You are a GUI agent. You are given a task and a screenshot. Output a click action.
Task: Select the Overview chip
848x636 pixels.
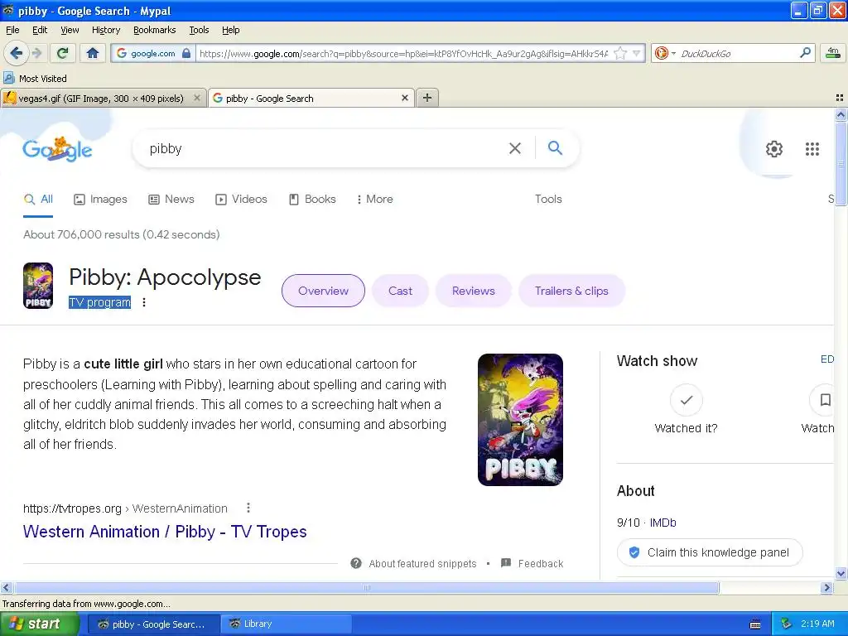(x=324, y=291)
